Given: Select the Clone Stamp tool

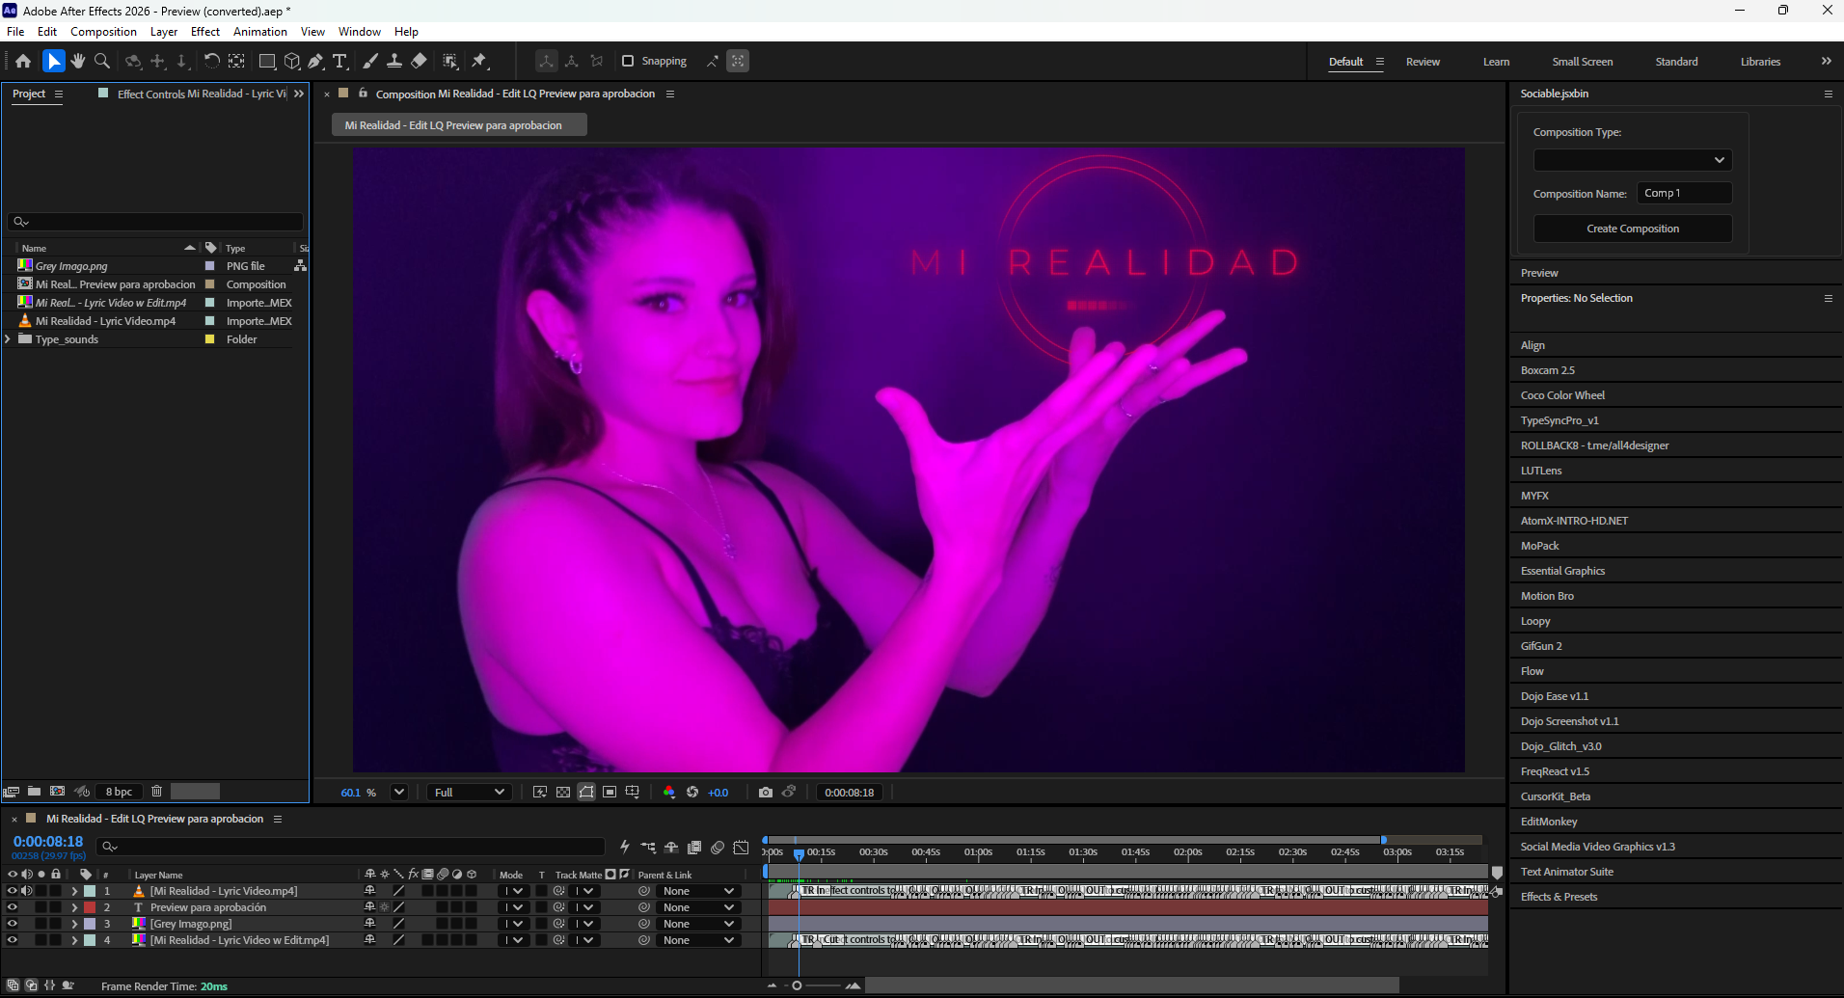Looking at the screenshot, I should pyautogui.click(x=394, y=61).
